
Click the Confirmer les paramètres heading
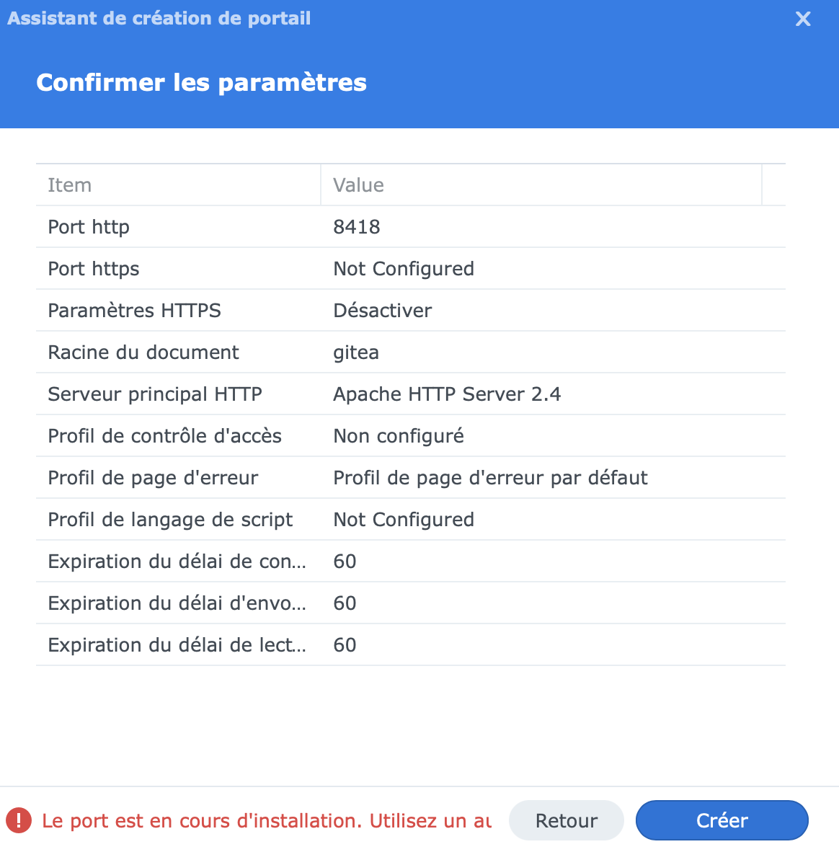coord(201,83)
